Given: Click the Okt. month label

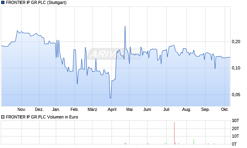Looking at the screenshot, I should pyautogui.click(x=225, y=109).
